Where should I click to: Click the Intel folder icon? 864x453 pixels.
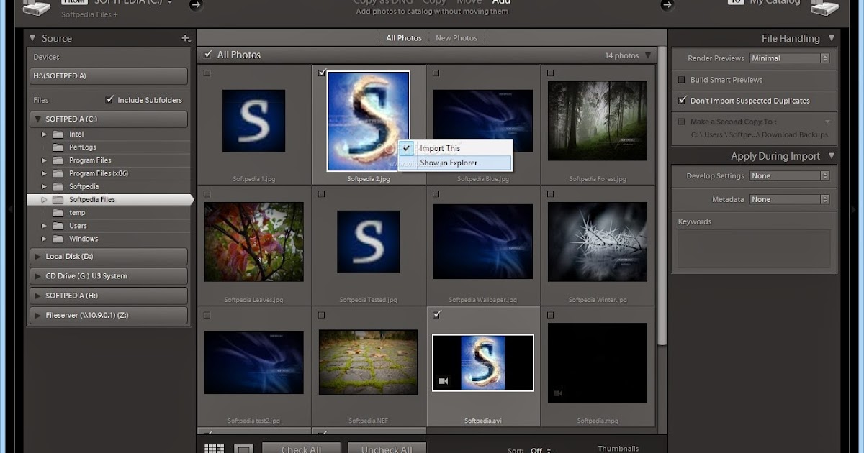(58, 134)
